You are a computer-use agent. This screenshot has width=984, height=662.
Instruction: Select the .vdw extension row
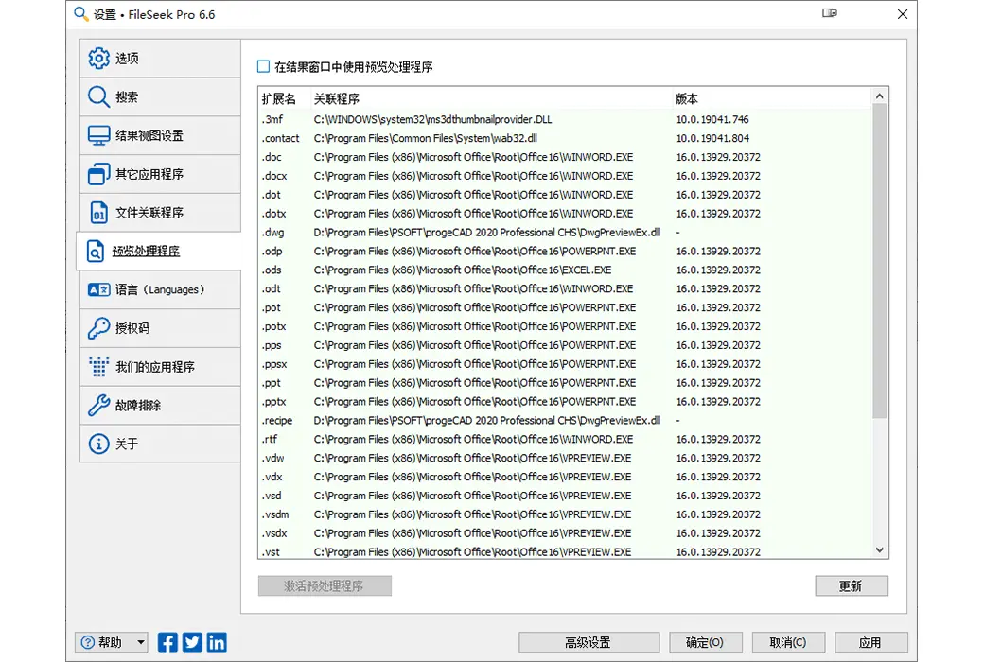[565, 458]
